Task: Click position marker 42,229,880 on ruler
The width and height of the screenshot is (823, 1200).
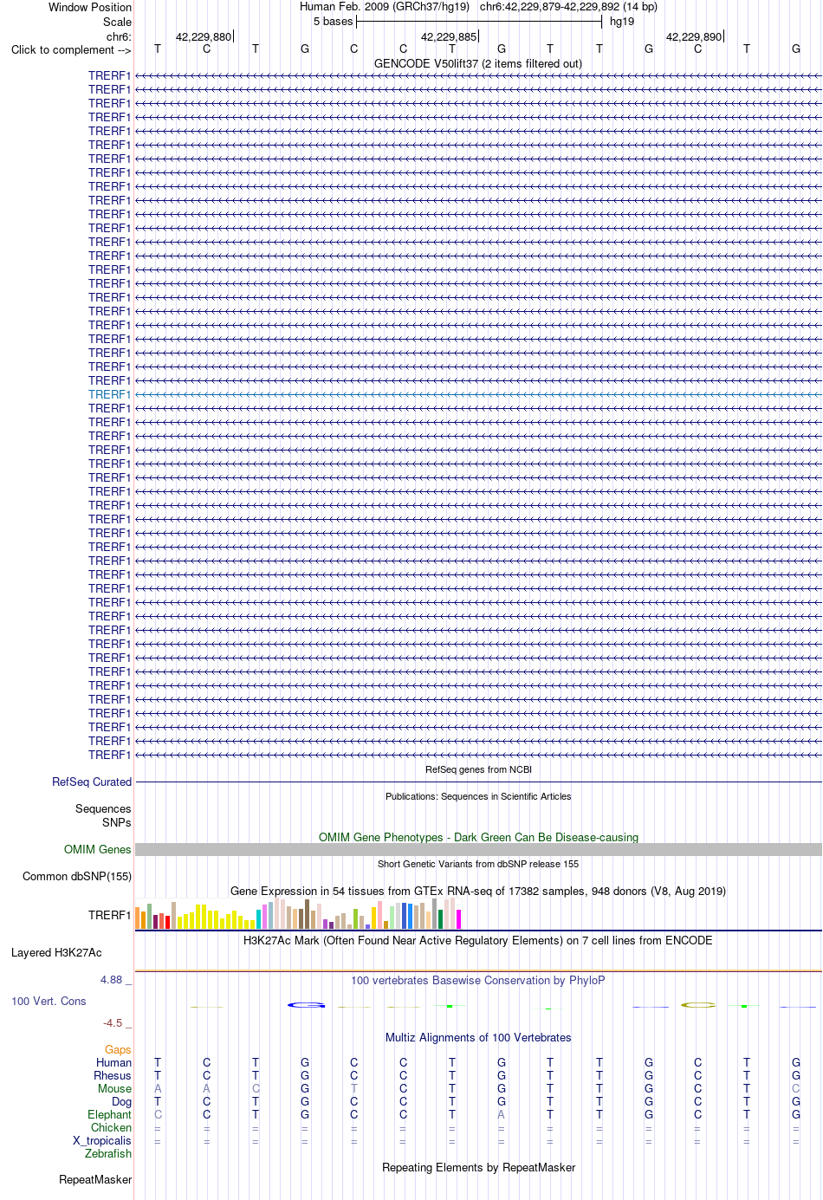Action: click(x=204, y=36)
